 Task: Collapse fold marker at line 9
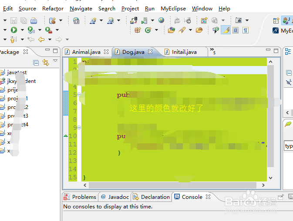[x=79, y=128]
